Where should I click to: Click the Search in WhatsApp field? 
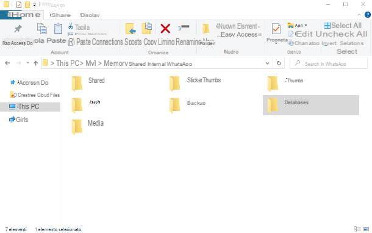329,63
